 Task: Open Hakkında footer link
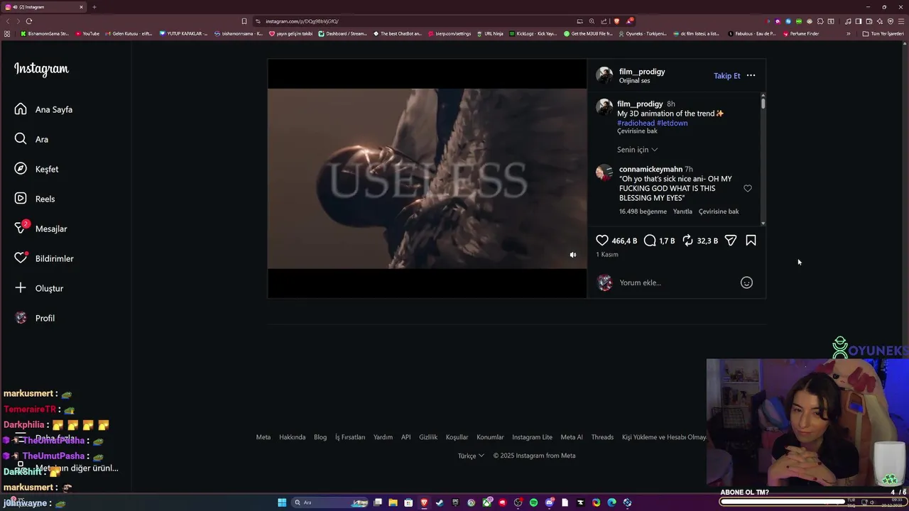pos(292,437)
